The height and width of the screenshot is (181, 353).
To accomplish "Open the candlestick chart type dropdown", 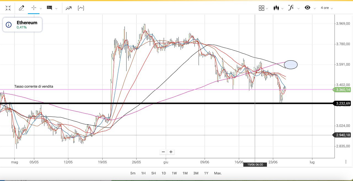I will tap(278, 8).
